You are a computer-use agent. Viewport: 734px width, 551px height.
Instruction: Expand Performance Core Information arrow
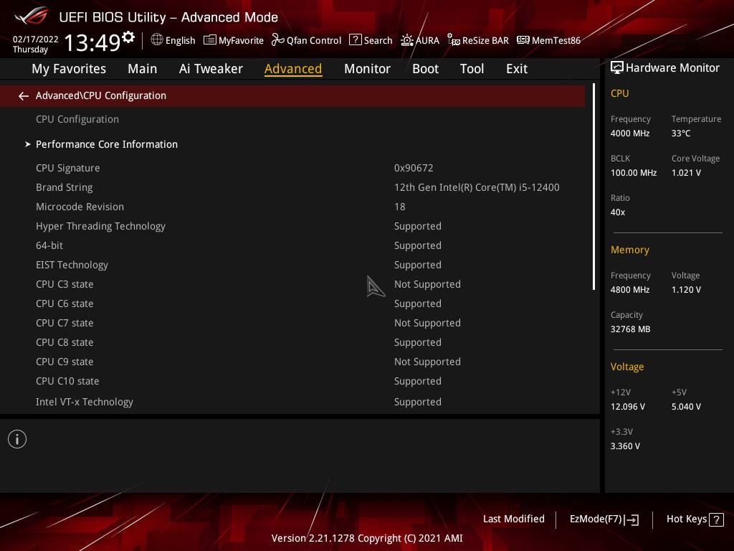pyautogui.click(x=28, y=144)
